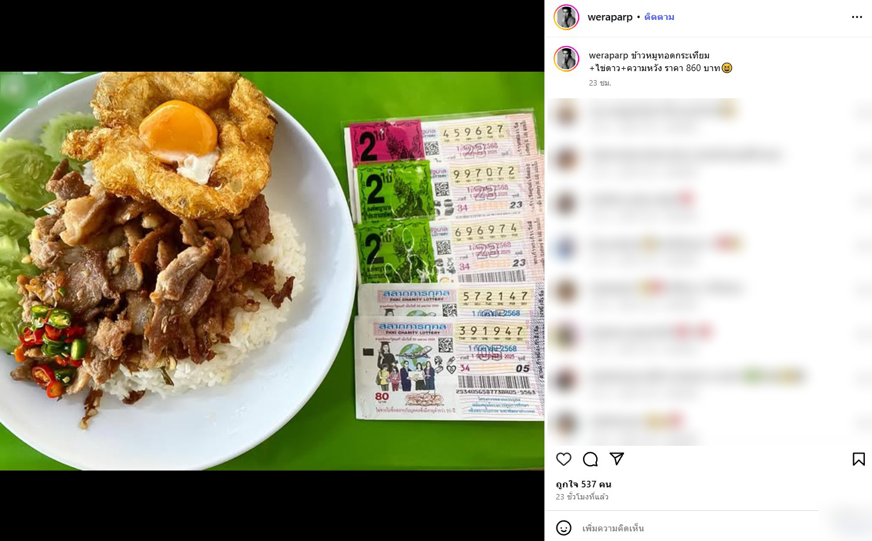Click the first blurred commenter avatar
Image resolution: width=872 pixels, height=541 pixels.
[x=566, y=113]
